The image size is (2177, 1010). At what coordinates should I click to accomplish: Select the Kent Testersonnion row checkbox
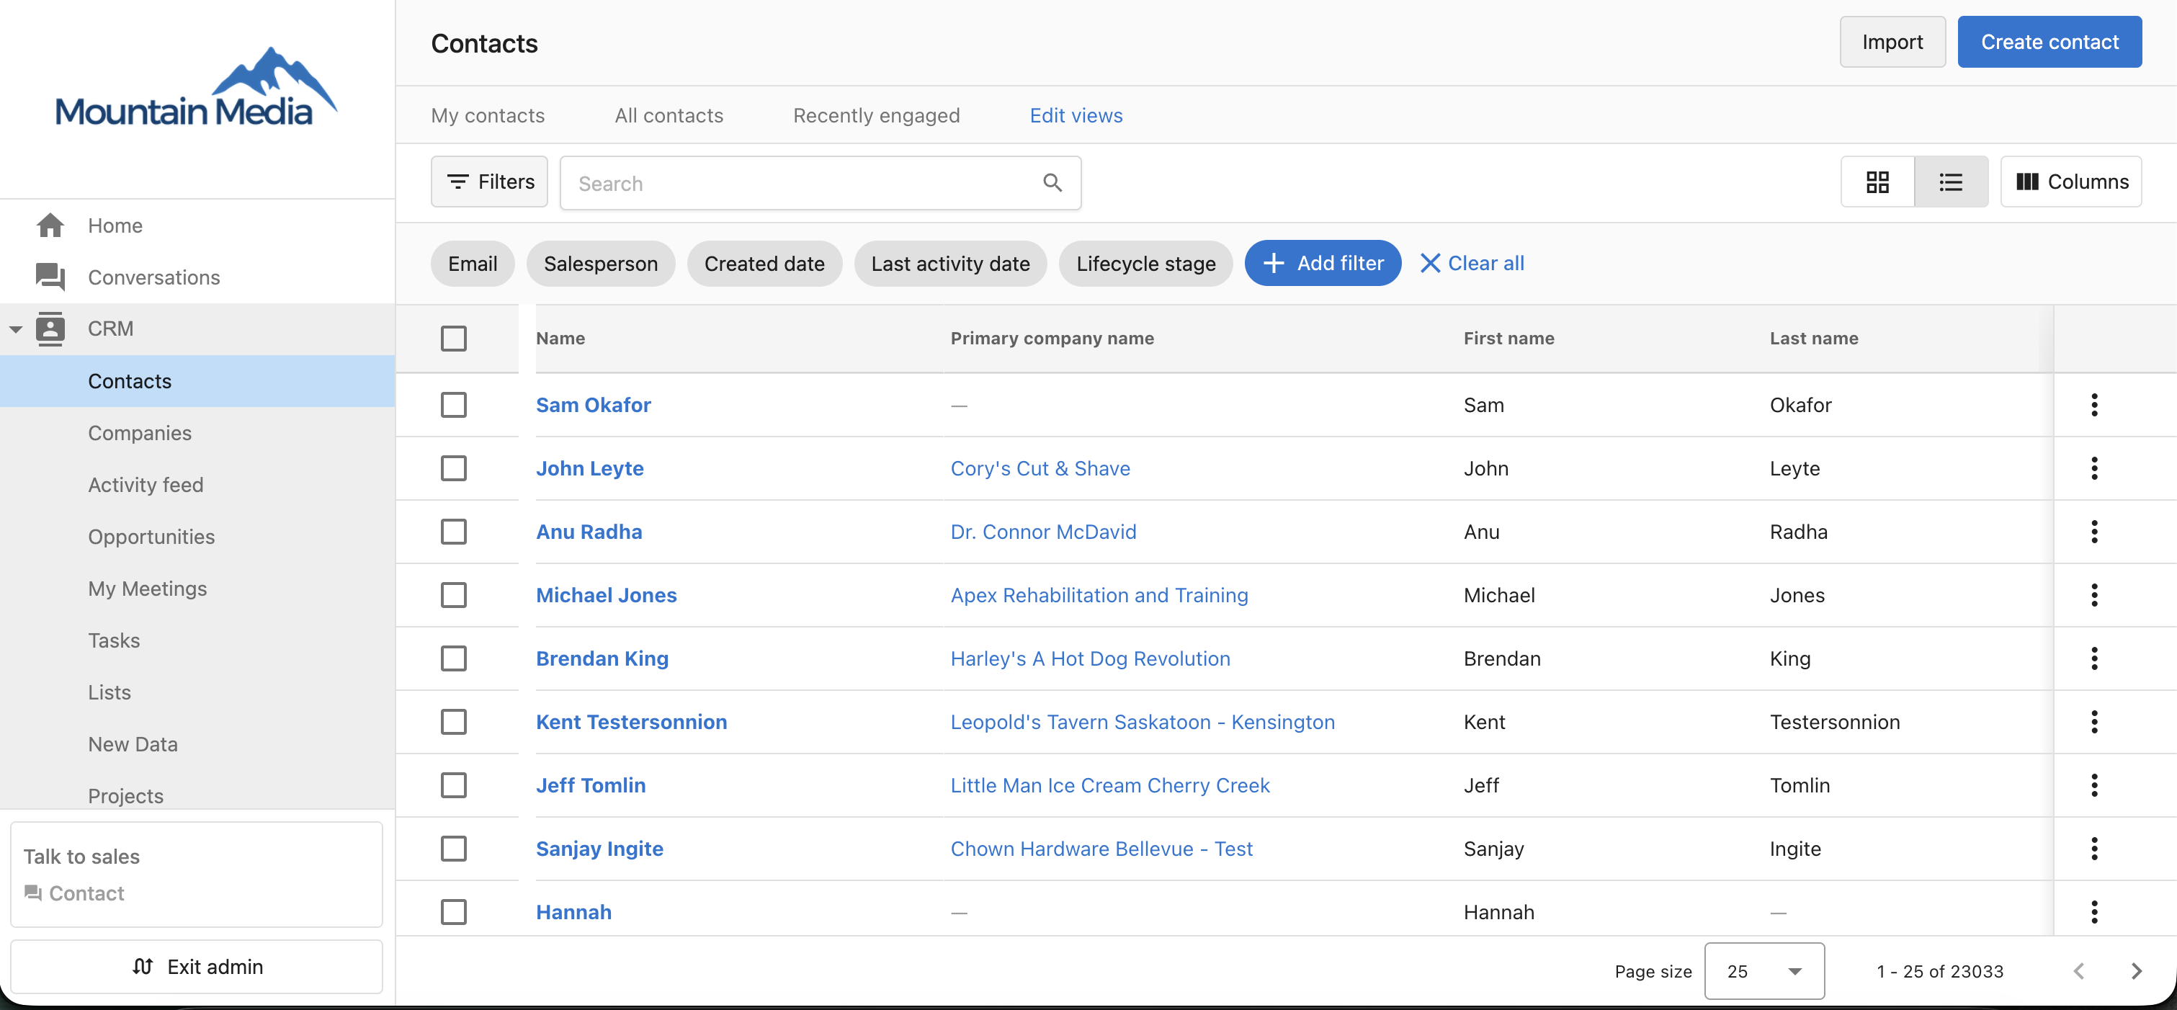pyautogui.click(x=454, y=722)
